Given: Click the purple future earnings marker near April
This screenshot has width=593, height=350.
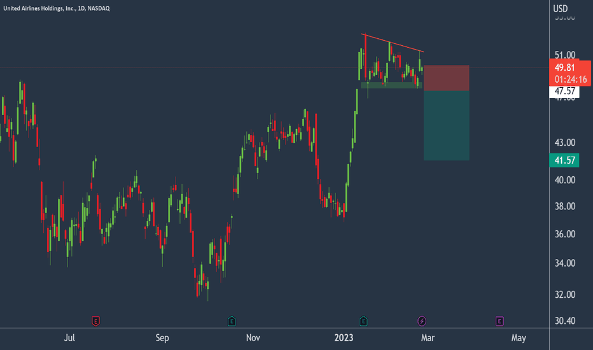Looking at the screenshot, I should pyautogui.click(x=499, y=321).
